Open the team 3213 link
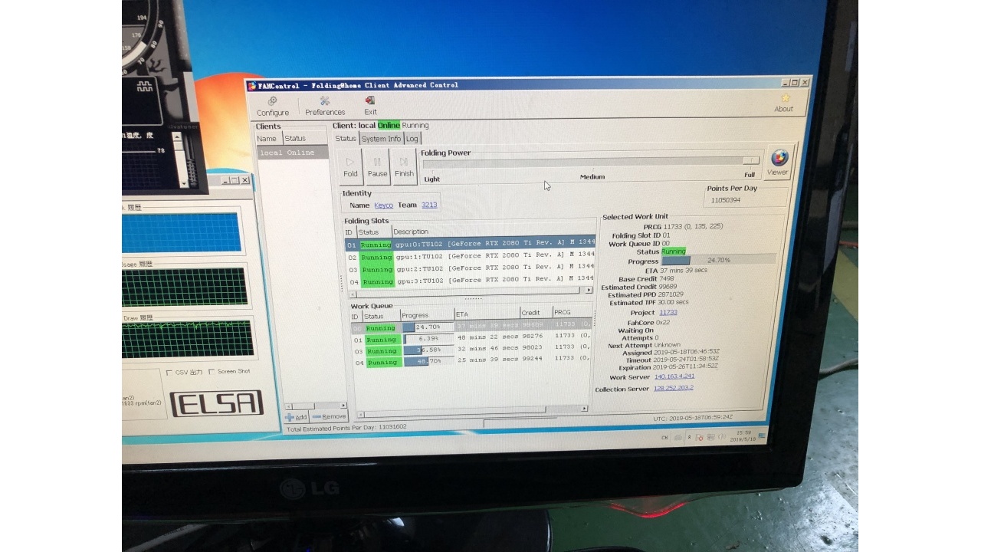The width and height of the screenshot is (981, 552). pyautogui.click(x=429, y=205)
